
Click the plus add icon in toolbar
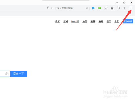coord(125,8)
